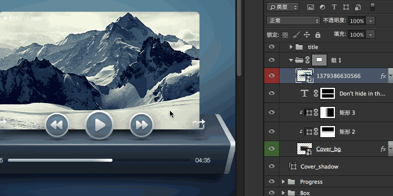Expand the Progress layer group
The height and width of the screenshot is (196, 393).
click(283, 182)
